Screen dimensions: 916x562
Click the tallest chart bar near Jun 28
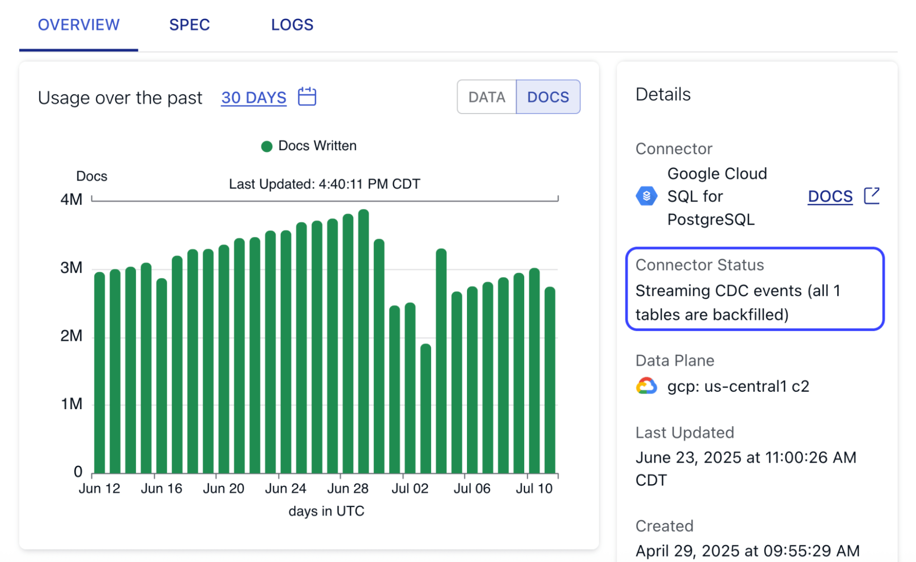click(363, 341)
